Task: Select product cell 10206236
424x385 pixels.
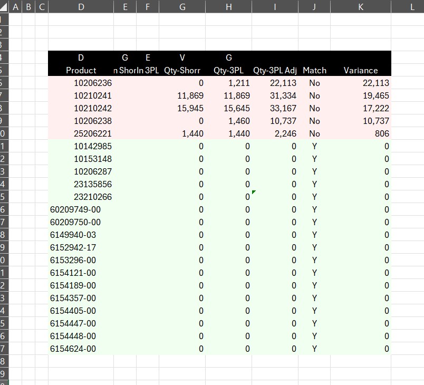Action: (x=93, y=83)
